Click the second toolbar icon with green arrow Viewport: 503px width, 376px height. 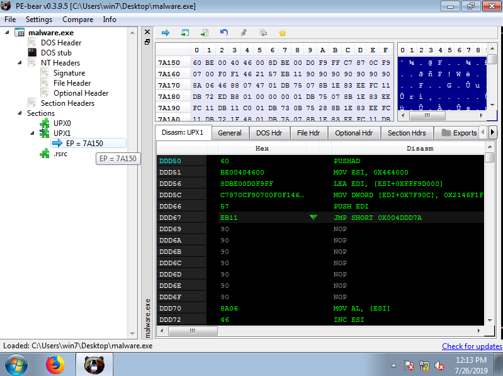tap(185, 33)
